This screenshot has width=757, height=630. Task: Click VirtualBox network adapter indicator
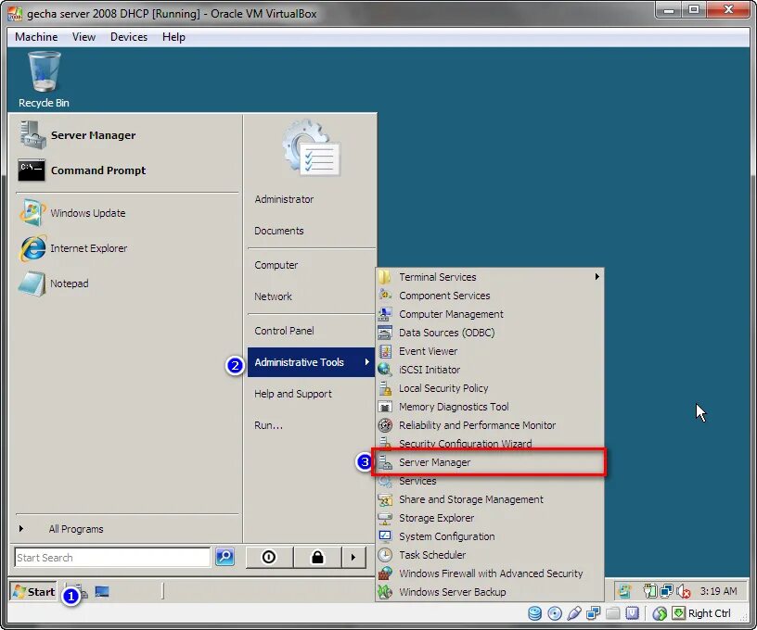tap(594, 613)
